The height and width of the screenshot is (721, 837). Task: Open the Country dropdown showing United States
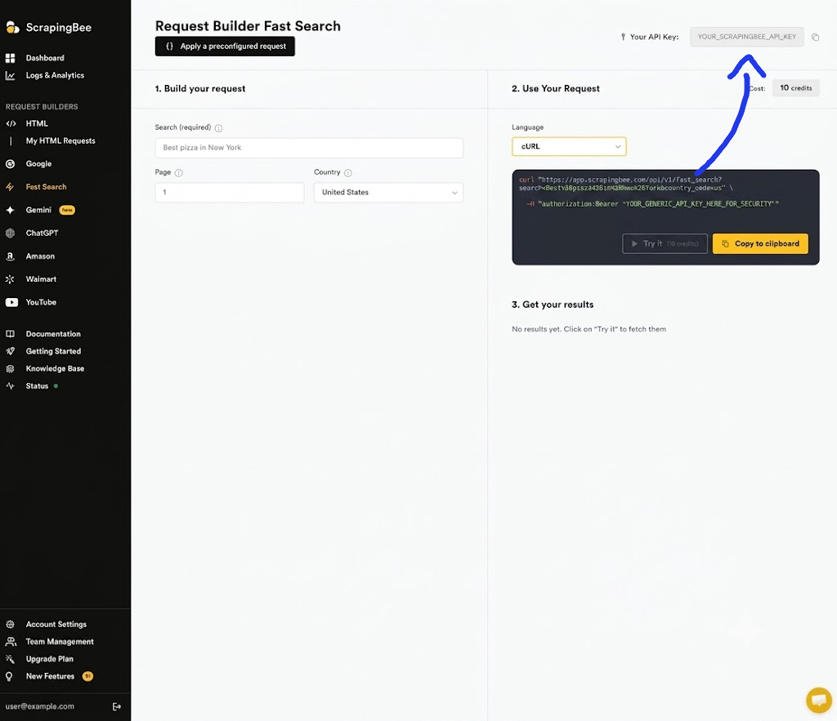click(388, 193)
